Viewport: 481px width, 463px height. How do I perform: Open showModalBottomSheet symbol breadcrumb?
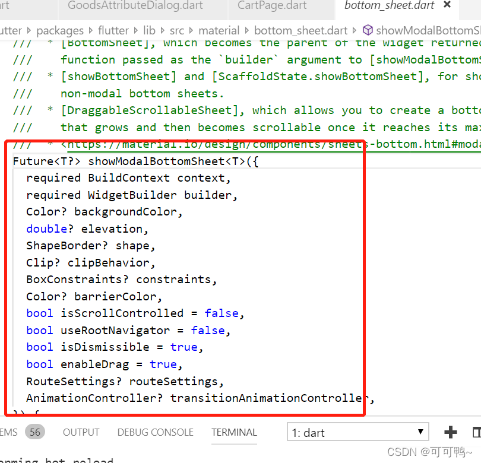(428, 30)
